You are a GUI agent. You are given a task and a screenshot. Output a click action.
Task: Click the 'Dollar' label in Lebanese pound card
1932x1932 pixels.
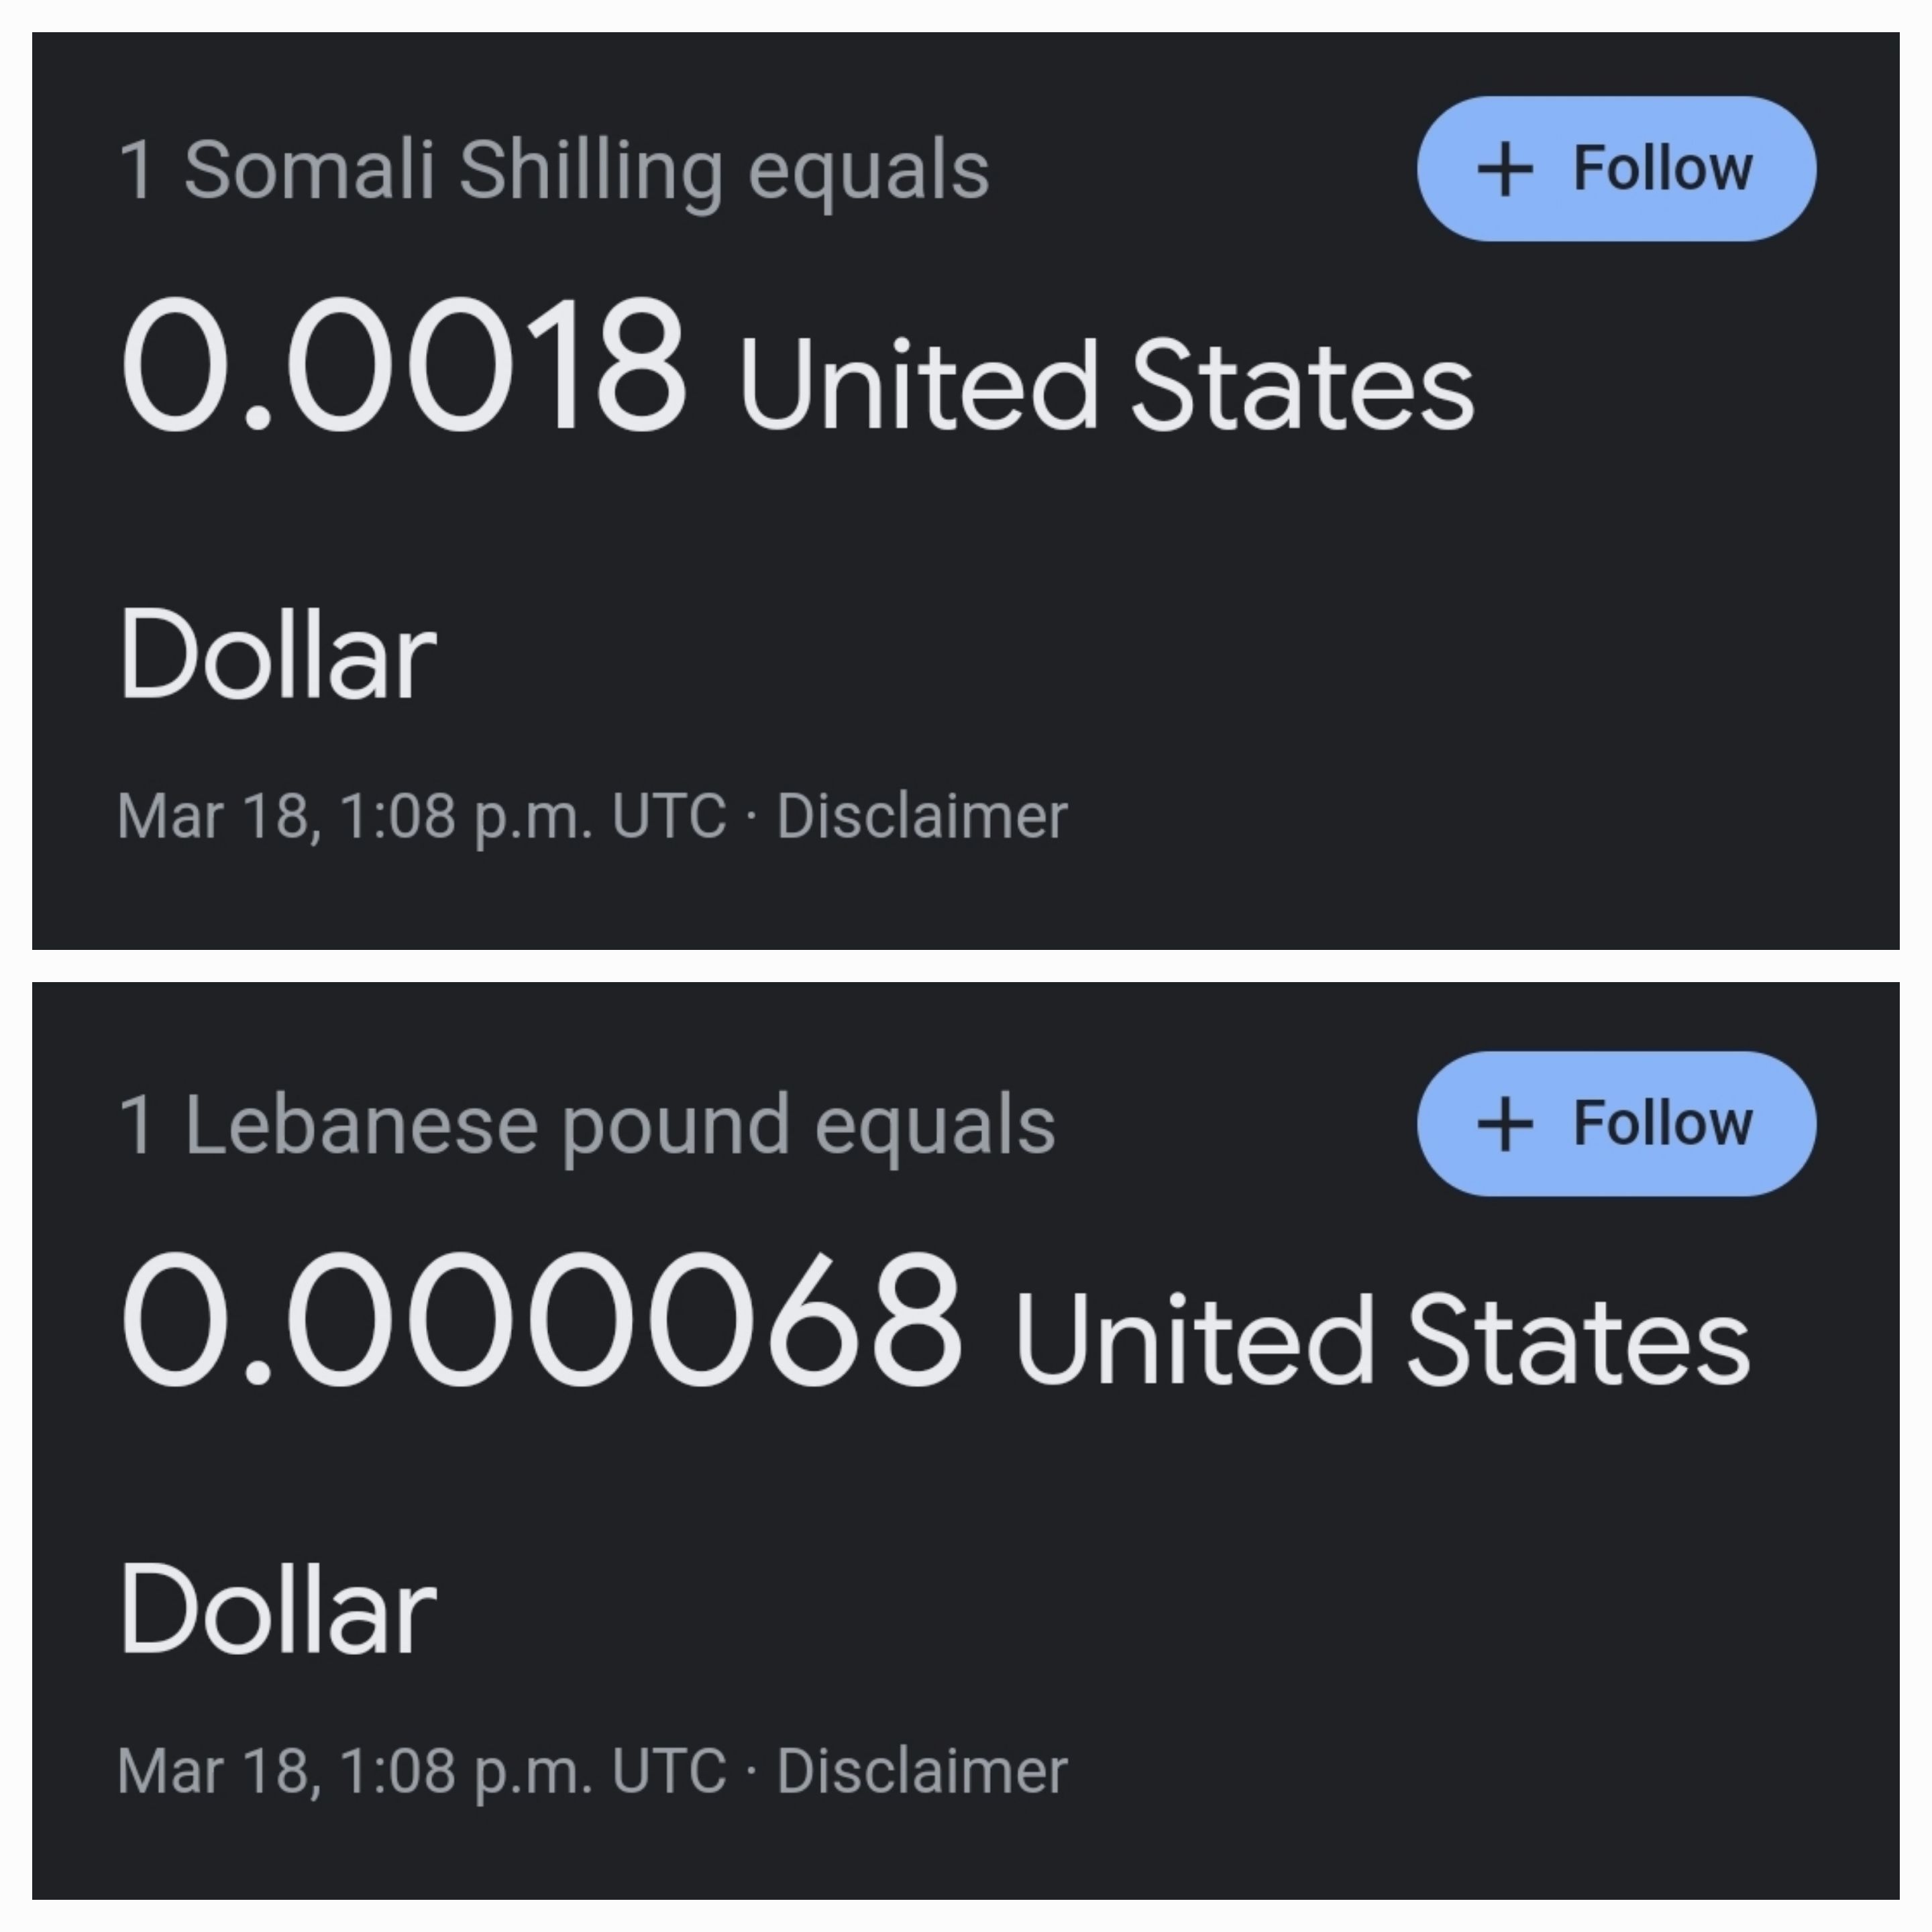pyautogui.click(x=277, y=1610)
